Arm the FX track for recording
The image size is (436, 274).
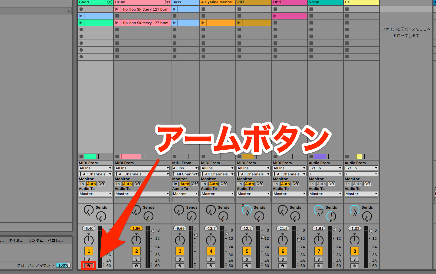pos(355,266)
